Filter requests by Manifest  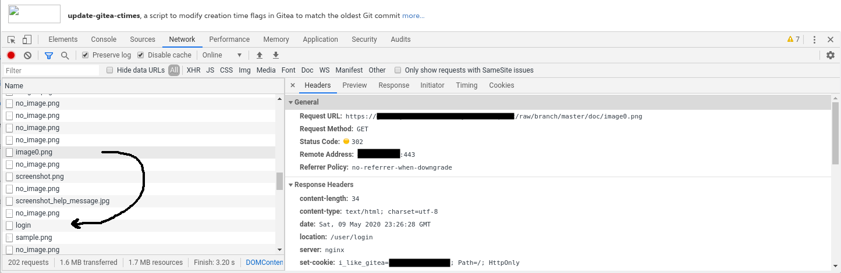click(349, 70)
